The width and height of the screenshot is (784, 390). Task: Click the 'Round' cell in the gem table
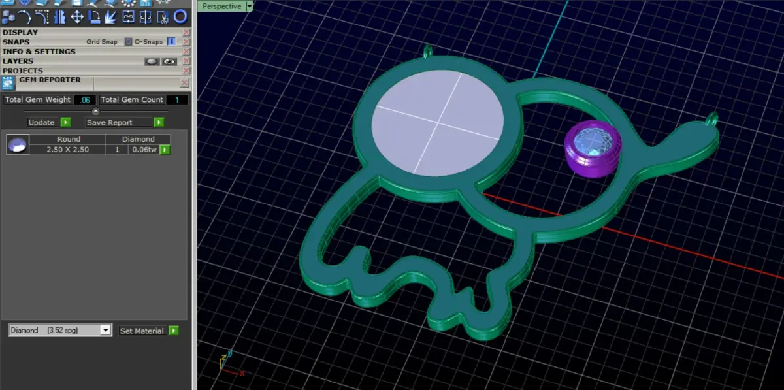click(68, 139)
